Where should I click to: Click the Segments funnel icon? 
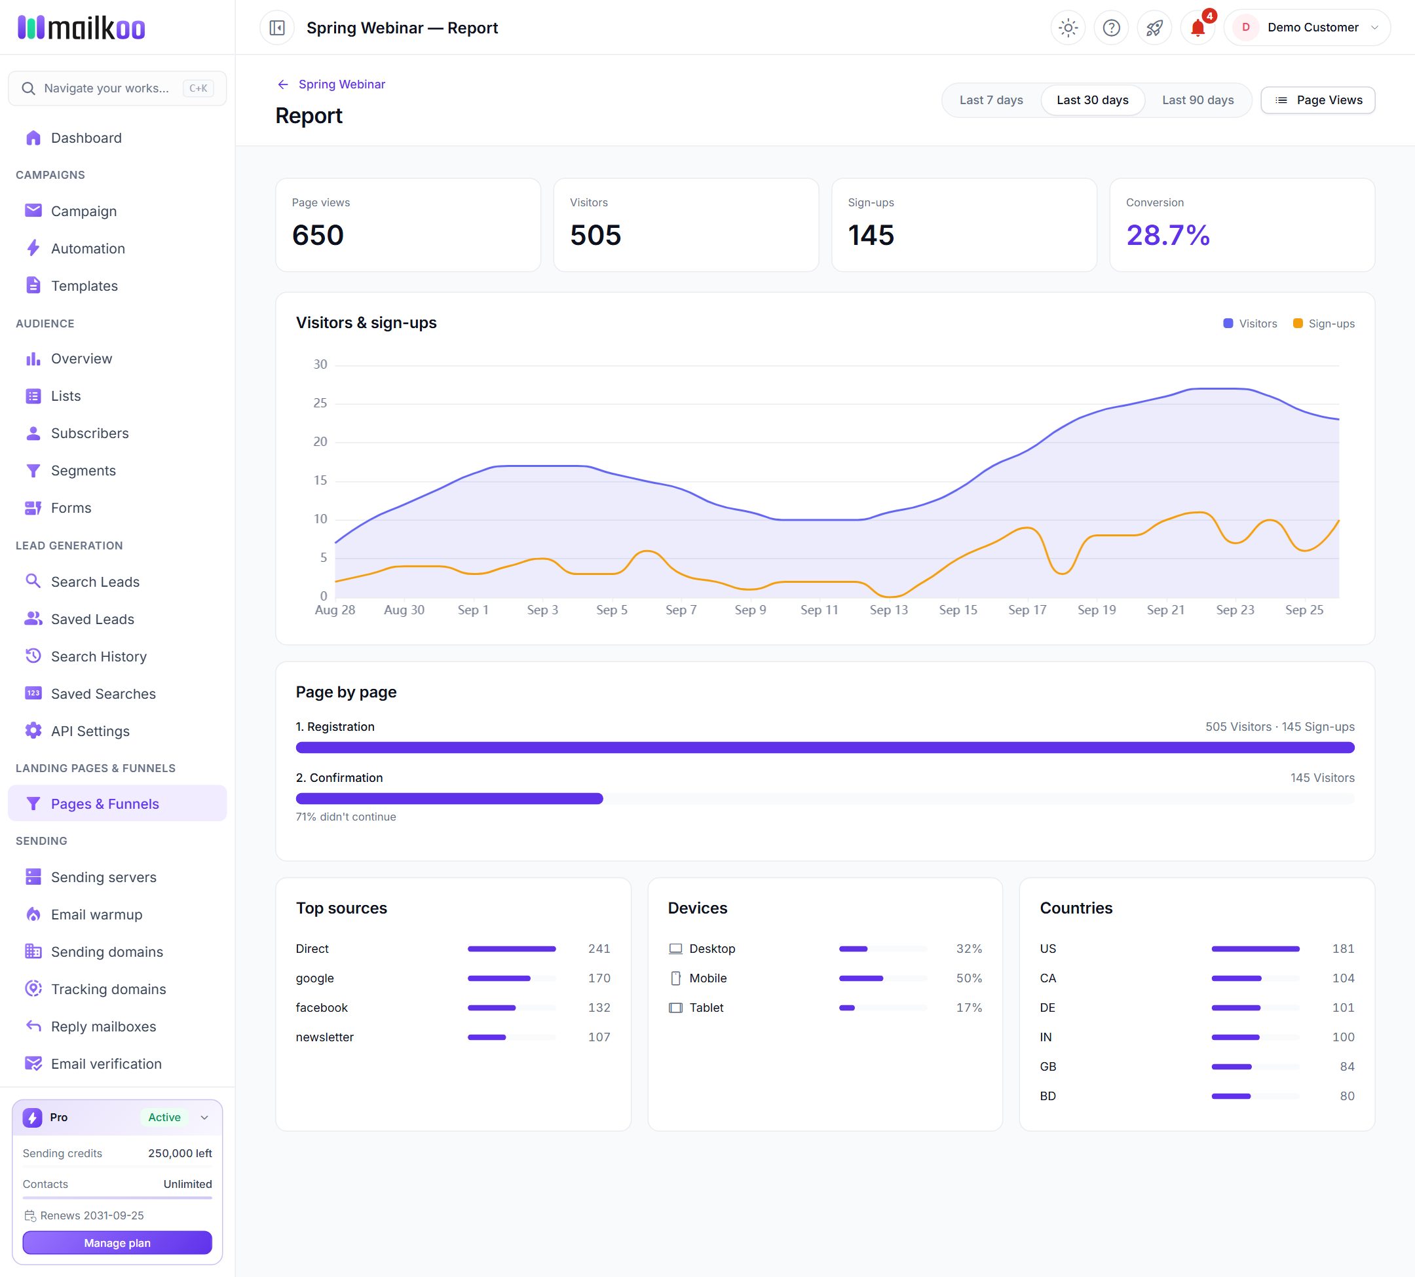point(33,470)
